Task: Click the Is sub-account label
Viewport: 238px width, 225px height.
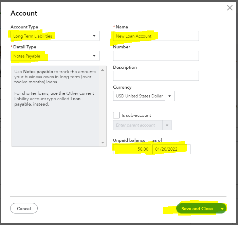Action: point(136,115)
